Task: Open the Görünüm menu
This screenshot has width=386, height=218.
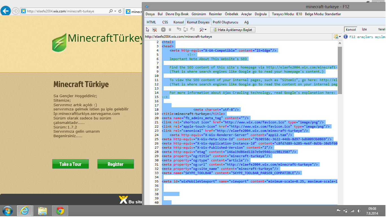Action: tap(199, 14)
